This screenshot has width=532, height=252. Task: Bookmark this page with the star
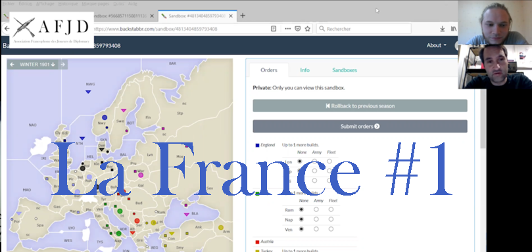(307, 29)
